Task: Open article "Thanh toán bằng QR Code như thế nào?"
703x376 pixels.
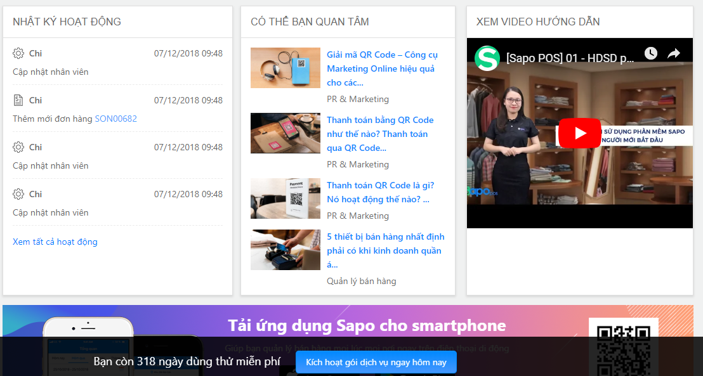Action: pos(380,134)
